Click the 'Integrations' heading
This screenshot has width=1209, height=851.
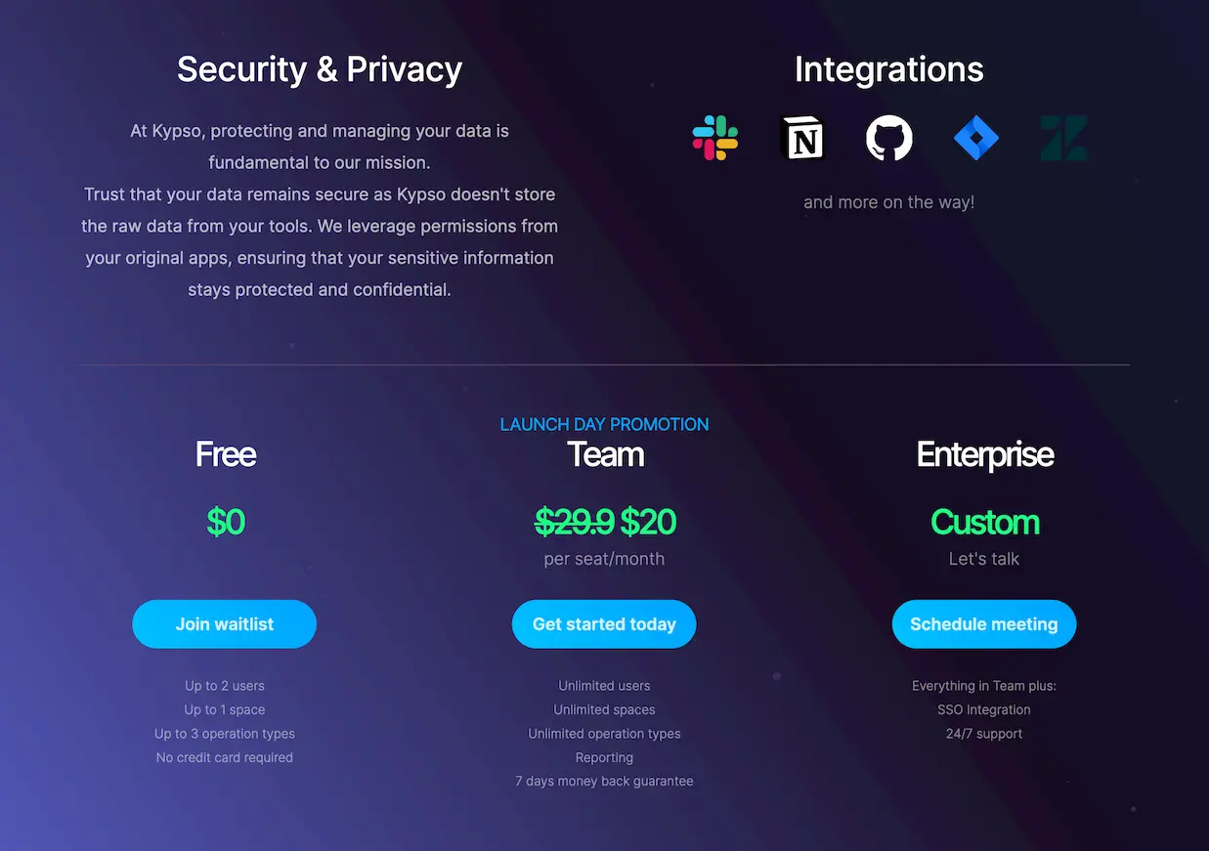click(888, 69)
